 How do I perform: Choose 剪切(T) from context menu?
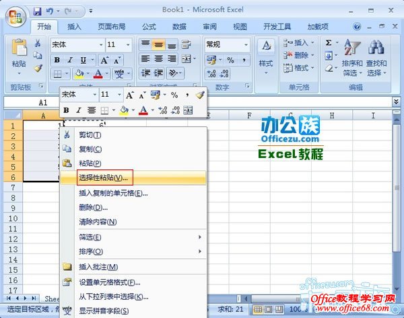(x=133, y=135)
